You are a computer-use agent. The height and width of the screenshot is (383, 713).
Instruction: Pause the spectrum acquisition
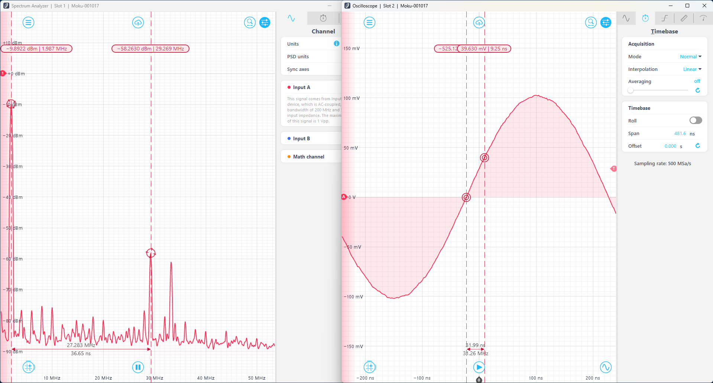pos(138,367)
